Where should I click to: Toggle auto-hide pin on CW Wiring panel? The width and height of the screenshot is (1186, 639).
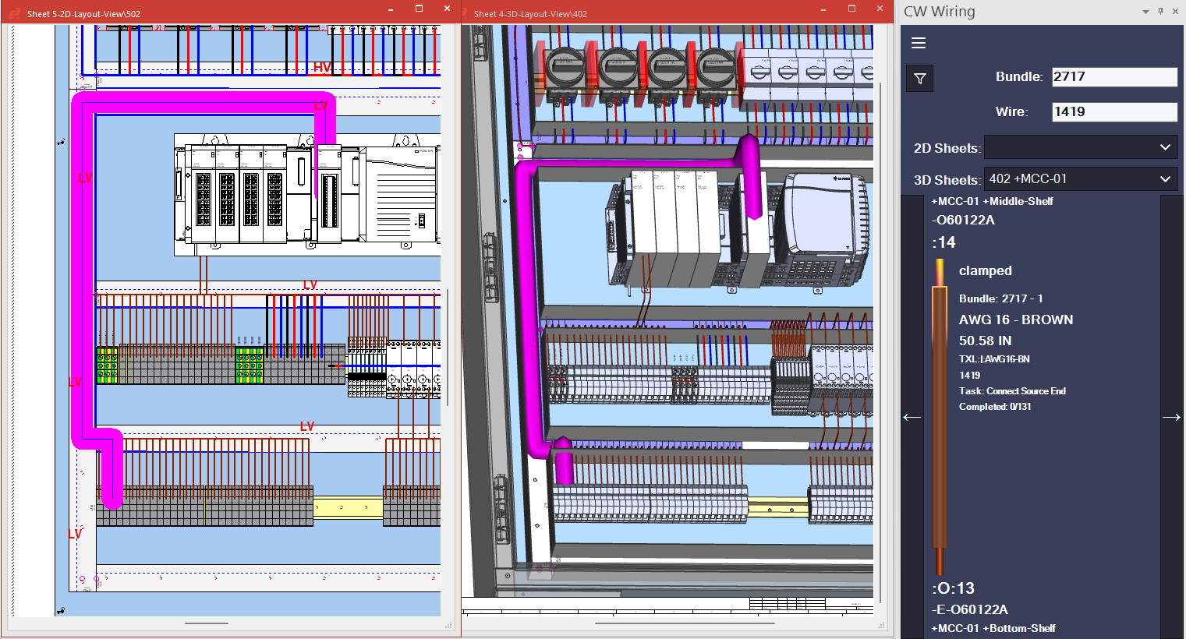coord(1161,12)
